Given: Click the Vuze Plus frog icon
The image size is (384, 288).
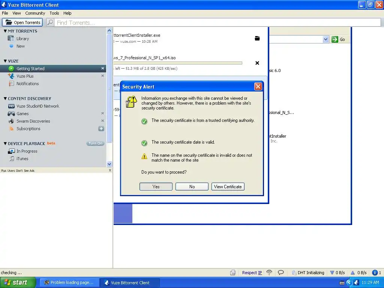Looking at the screenshot, I should tap(11, 76).
